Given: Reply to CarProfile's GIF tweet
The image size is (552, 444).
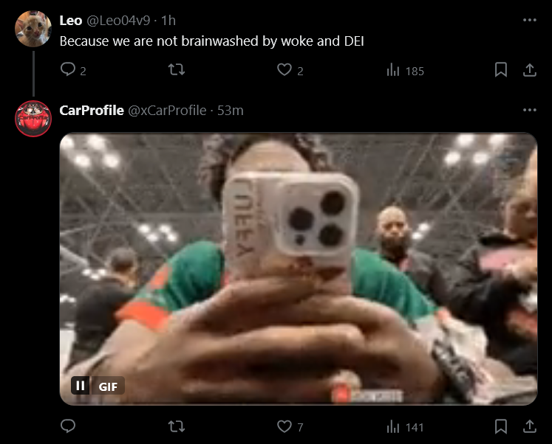Looking at the screenshot, I should pos(68,426).
